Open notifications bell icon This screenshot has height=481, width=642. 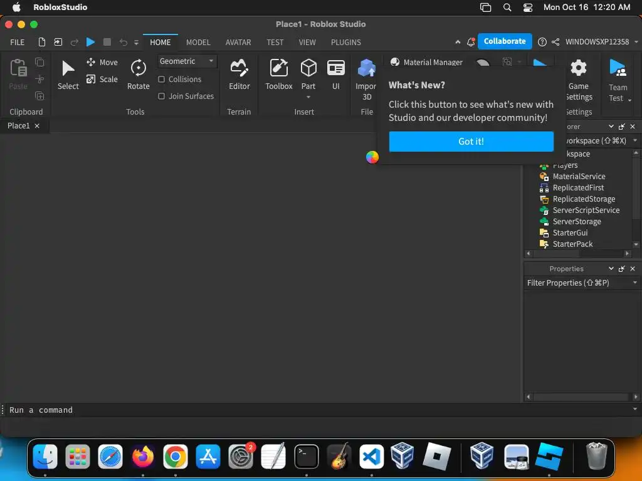471,42
